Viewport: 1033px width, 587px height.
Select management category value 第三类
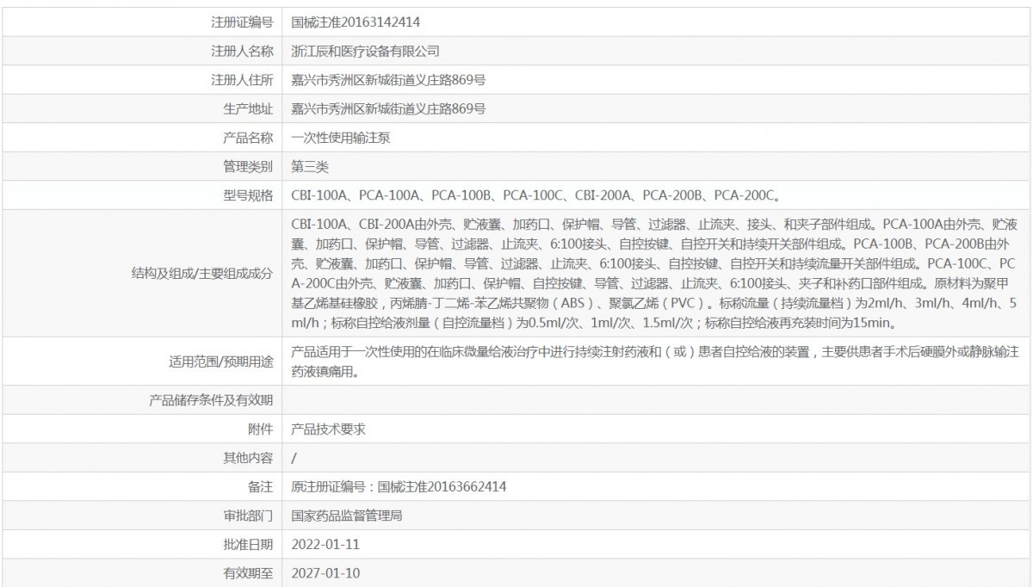tap(310, 165)
